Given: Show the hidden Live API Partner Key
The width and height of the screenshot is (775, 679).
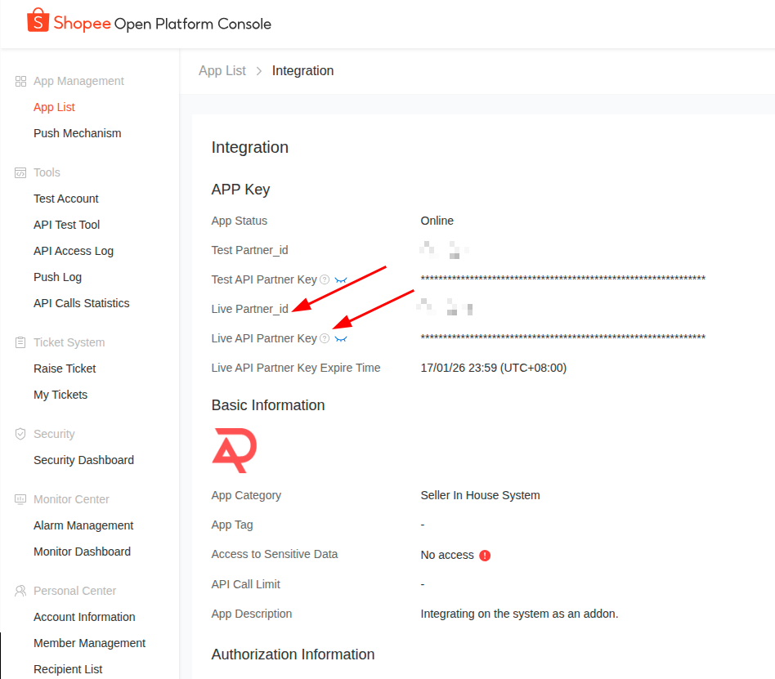Looking at the screenshot, I should pyautogui.click(x=341, y=339).
